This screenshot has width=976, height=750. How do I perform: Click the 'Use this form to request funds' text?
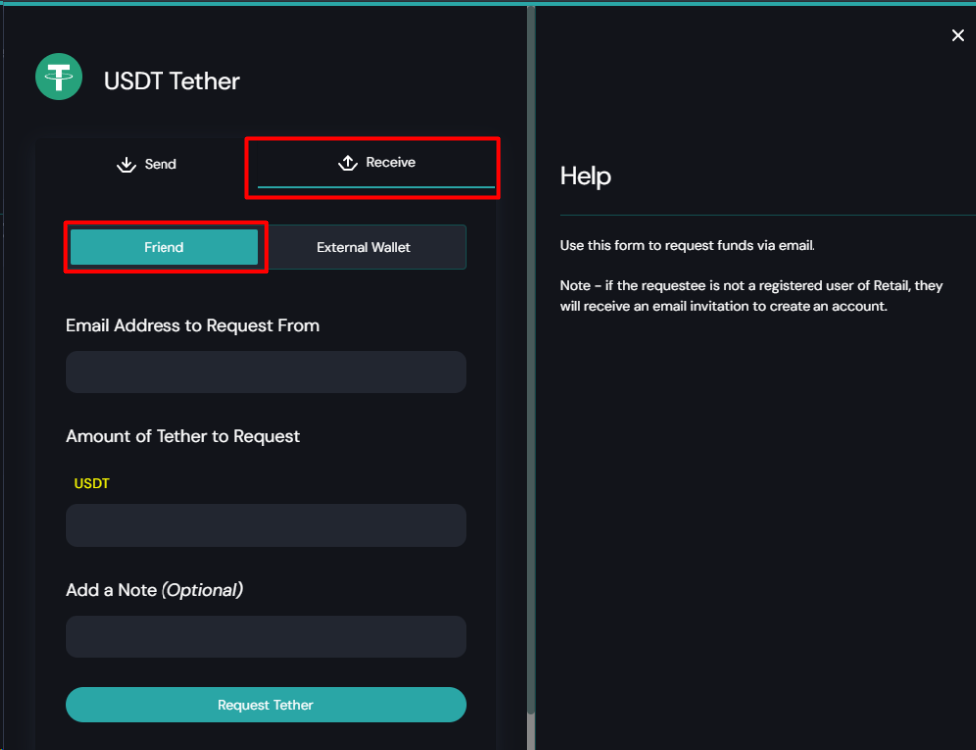[x=687, y=246]
